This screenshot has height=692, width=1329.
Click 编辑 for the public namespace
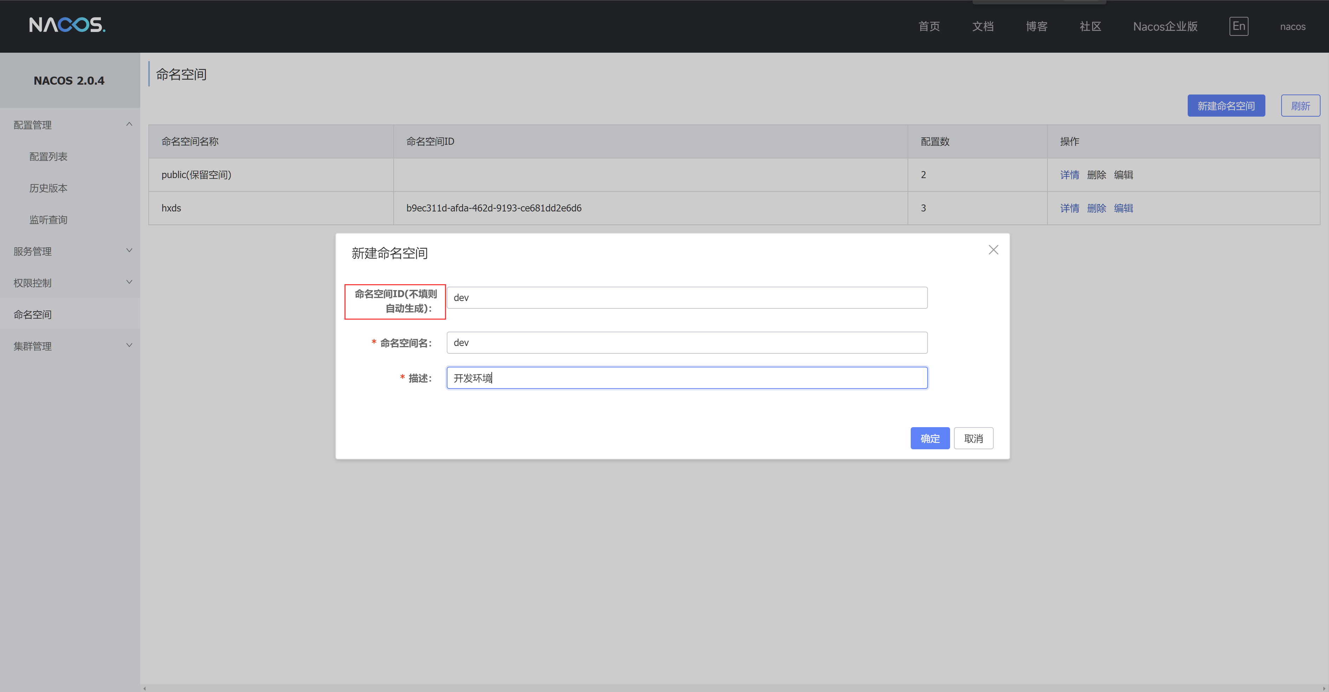point(1123,175)
